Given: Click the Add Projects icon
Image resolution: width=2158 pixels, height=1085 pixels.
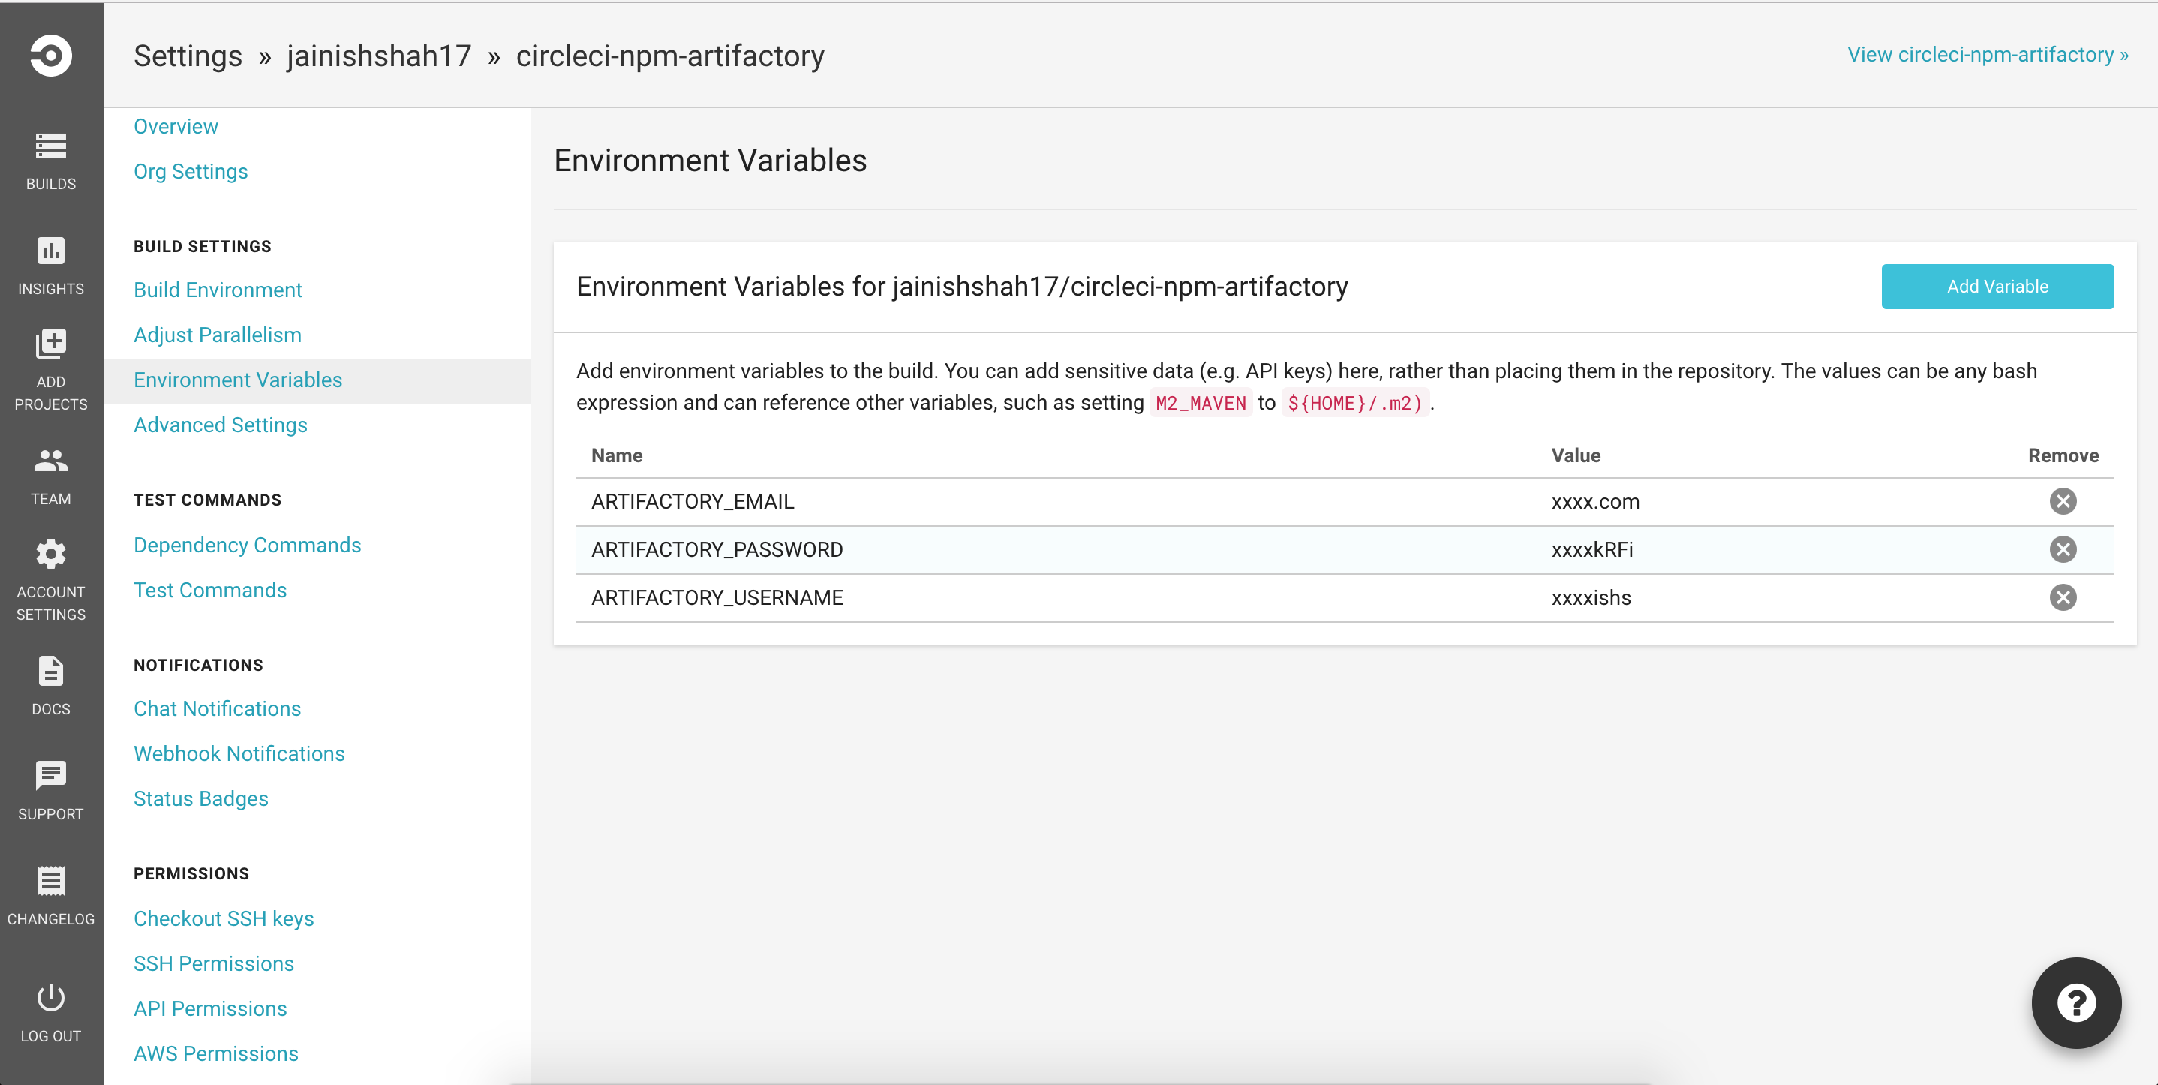Looking at the screenshot, I should (50, 344).
